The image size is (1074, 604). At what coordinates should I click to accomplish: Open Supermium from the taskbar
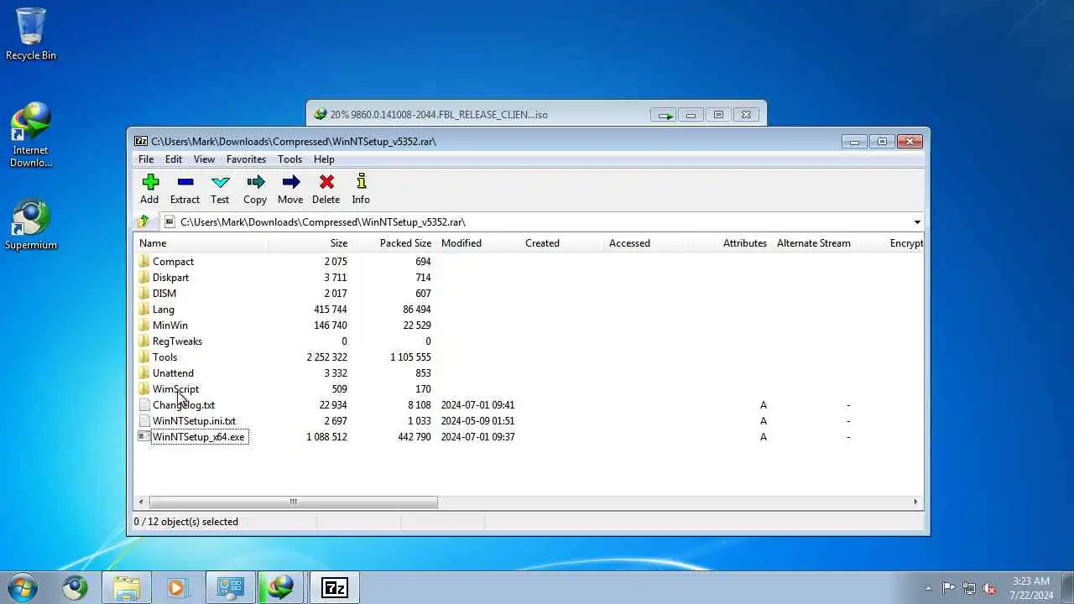pos(75,588)
